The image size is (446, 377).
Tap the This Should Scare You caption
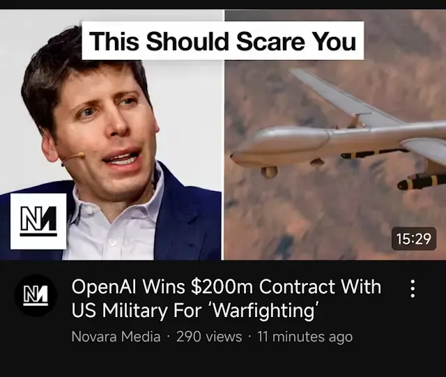(223, 40)
